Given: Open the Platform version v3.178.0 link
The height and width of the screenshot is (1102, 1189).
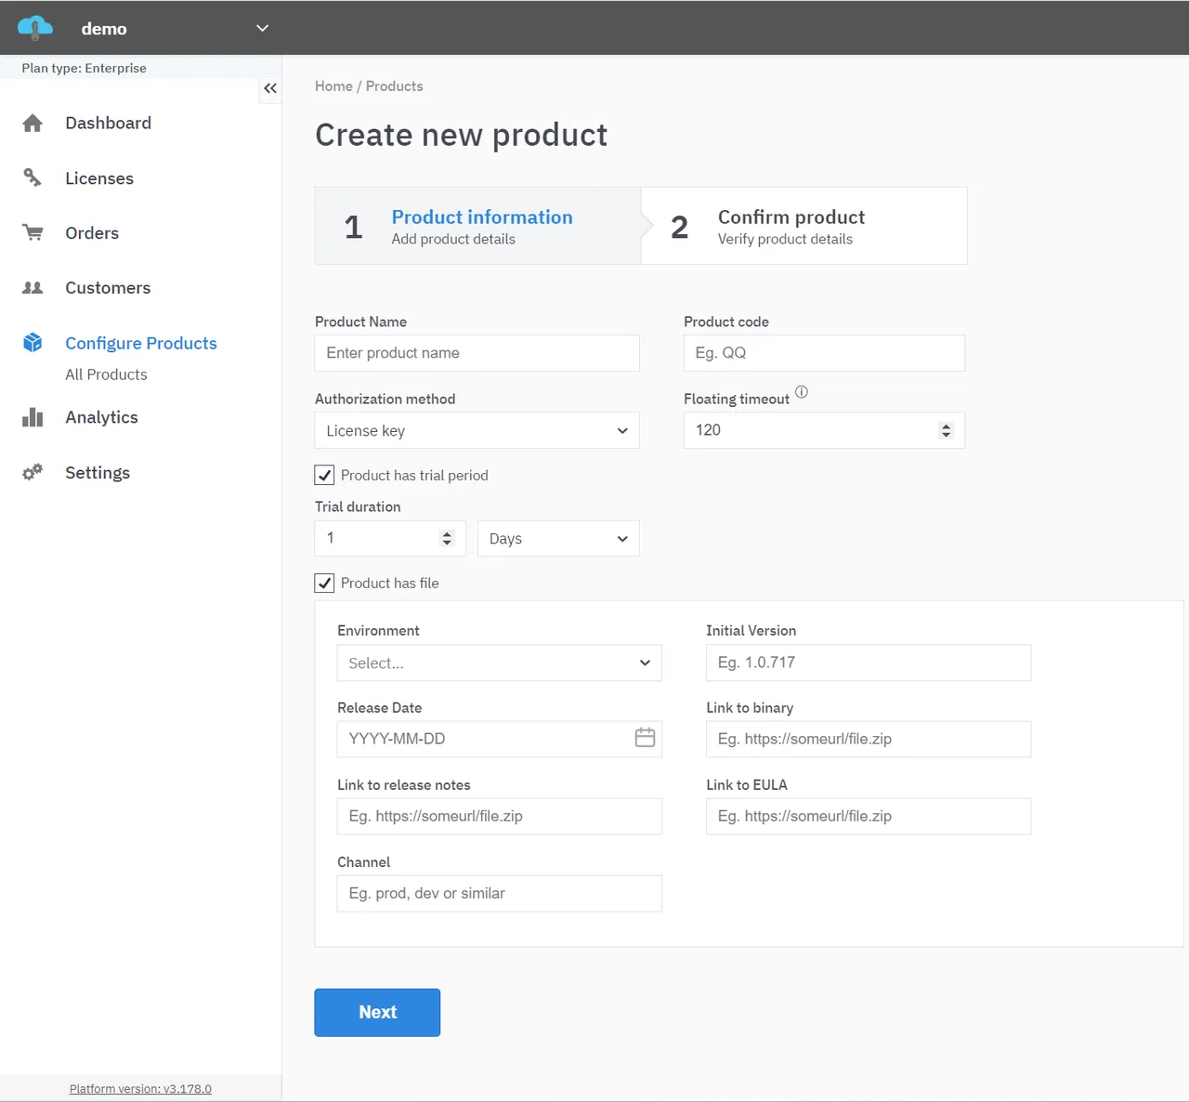Looking at the screenshot, I should click(140, 1088).
